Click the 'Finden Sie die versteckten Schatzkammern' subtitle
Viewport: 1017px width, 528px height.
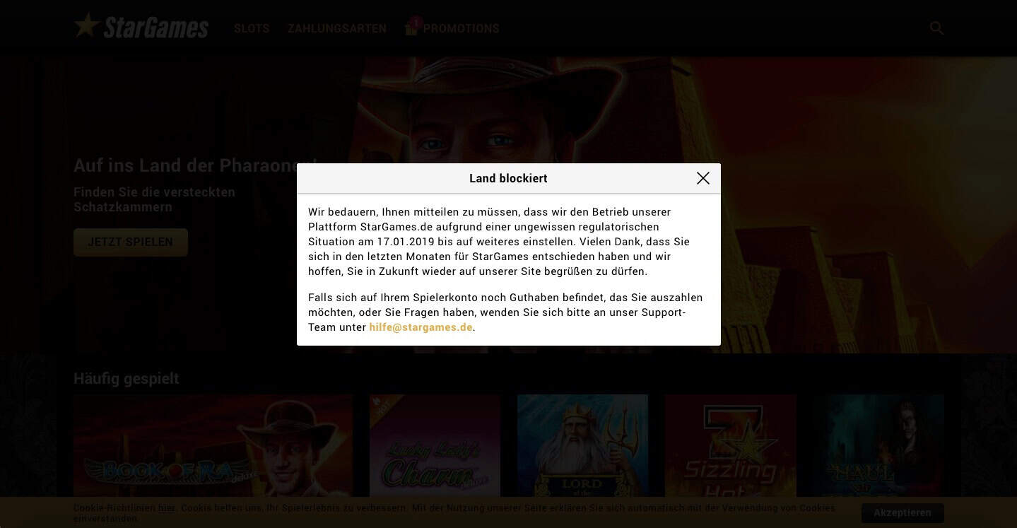click(x=154, y=199)
